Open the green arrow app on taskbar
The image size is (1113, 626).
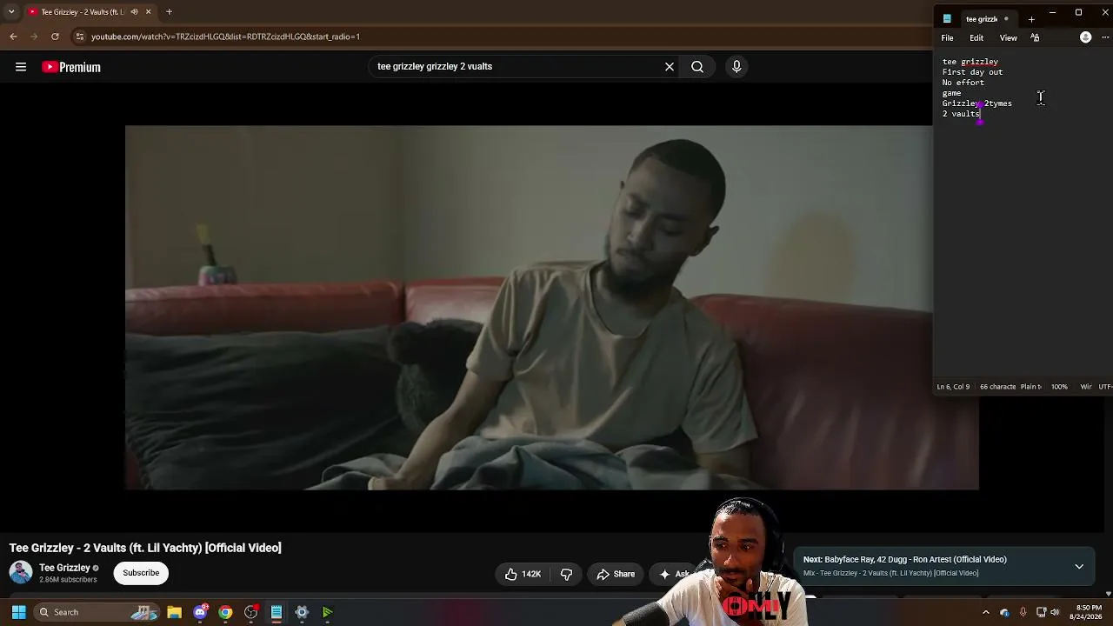click(x=327, y=612)
